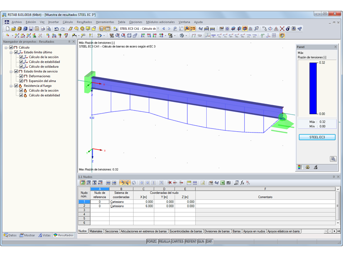Viewport: 343px width, 257px height.
Task: Click the view in X direction icon
Action: click(x=143, y=36)
